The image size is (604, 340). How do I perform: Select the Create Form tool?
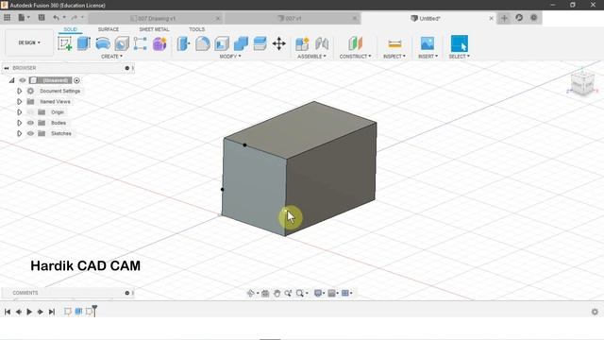(x=159, y=43)
